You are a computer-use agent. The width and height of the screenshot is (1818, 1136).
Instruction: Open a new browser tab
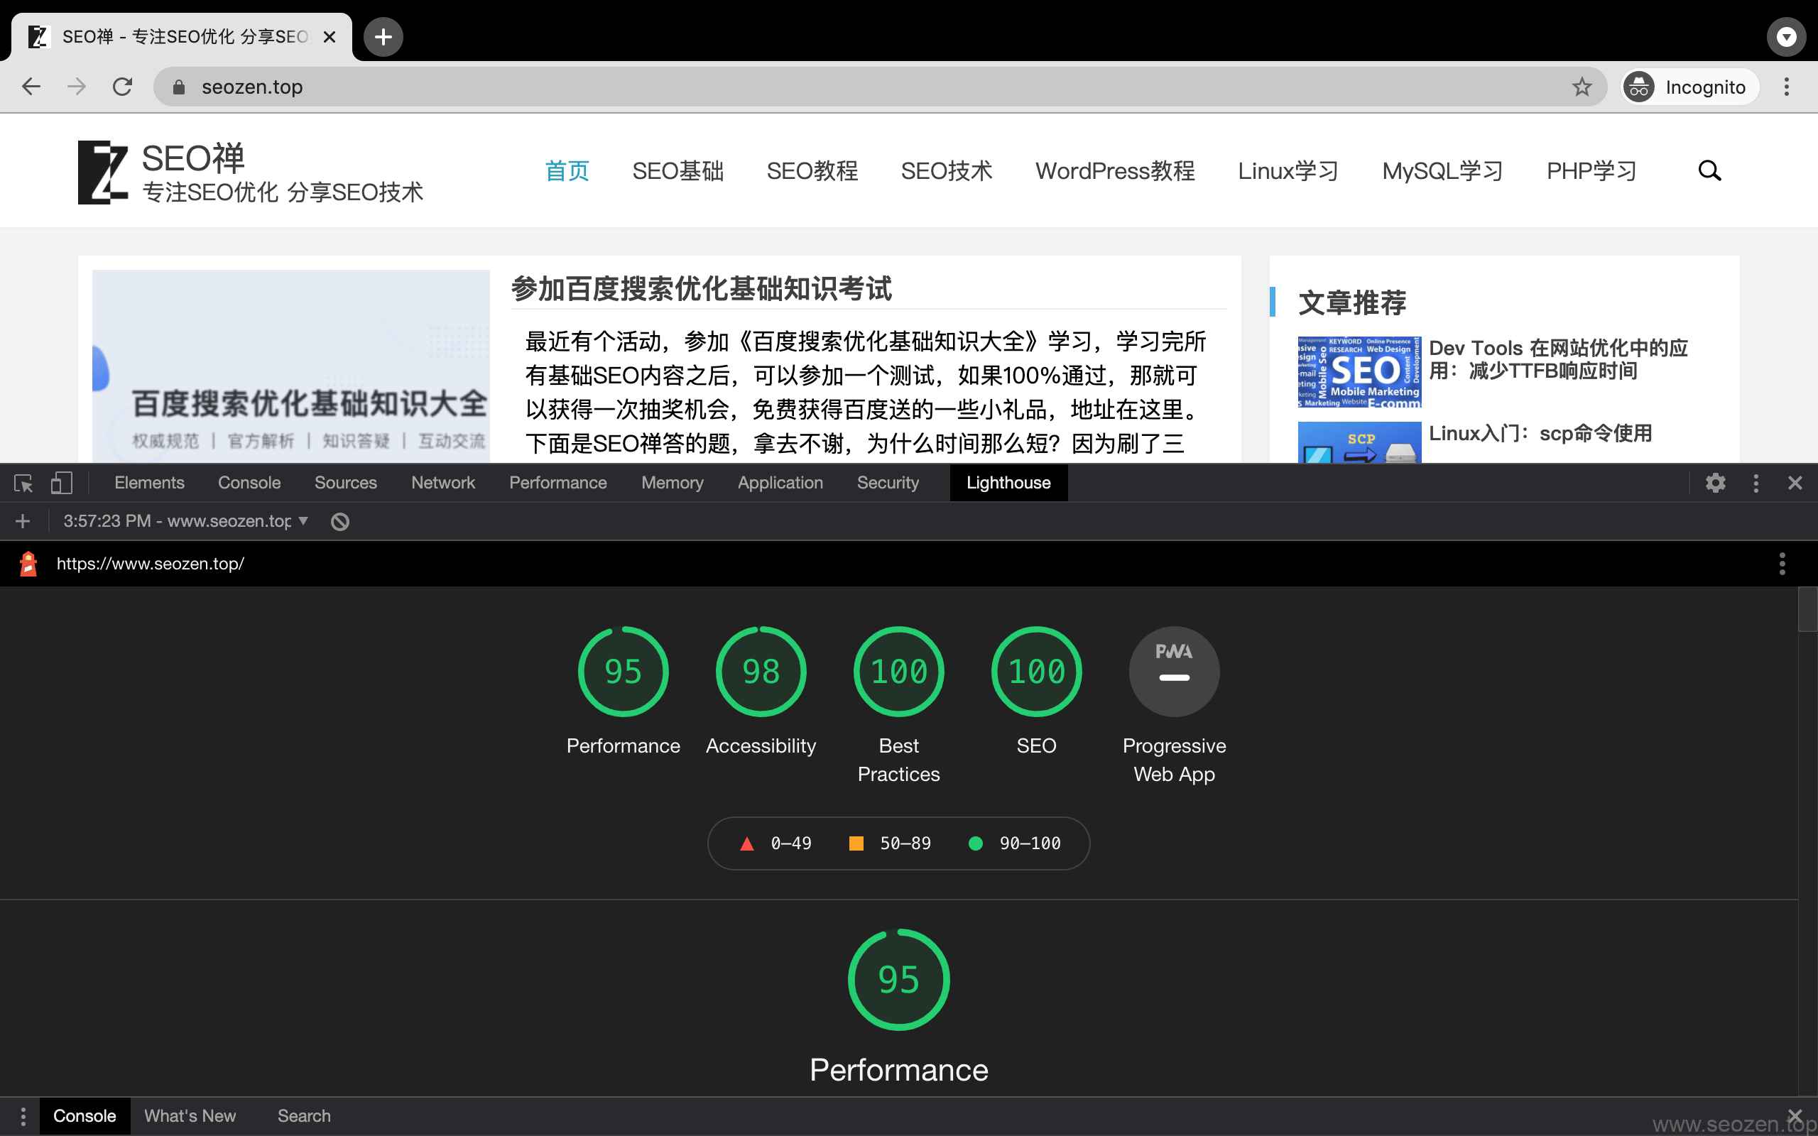[383, 36]
